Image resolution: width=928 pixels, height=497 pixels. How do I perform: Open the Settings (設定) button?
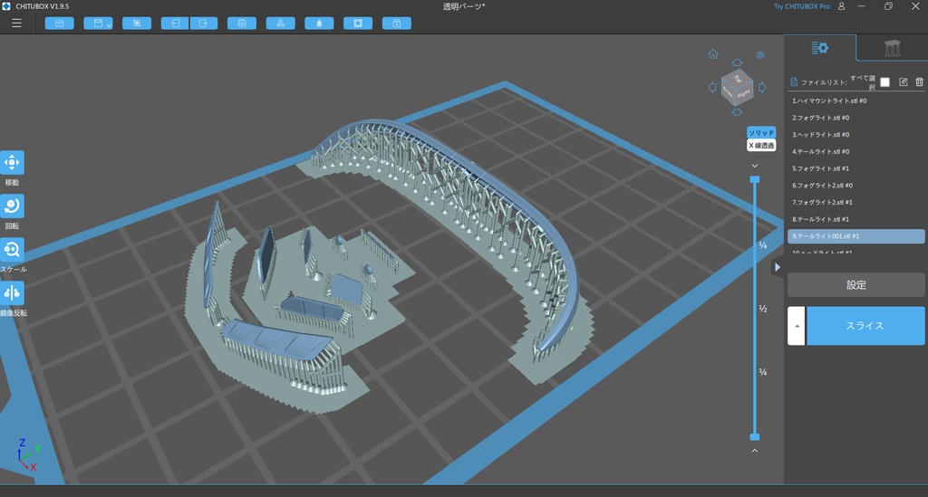click(x=855, y=285)
